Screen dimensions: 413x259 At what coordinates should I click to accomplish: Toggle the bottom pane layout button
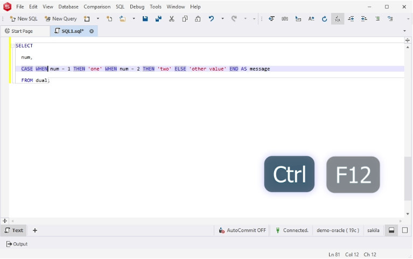point(391,230)
